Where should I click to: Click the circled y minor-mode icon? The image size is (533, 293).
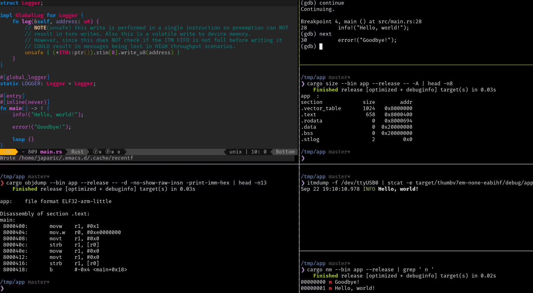[95, 152]
